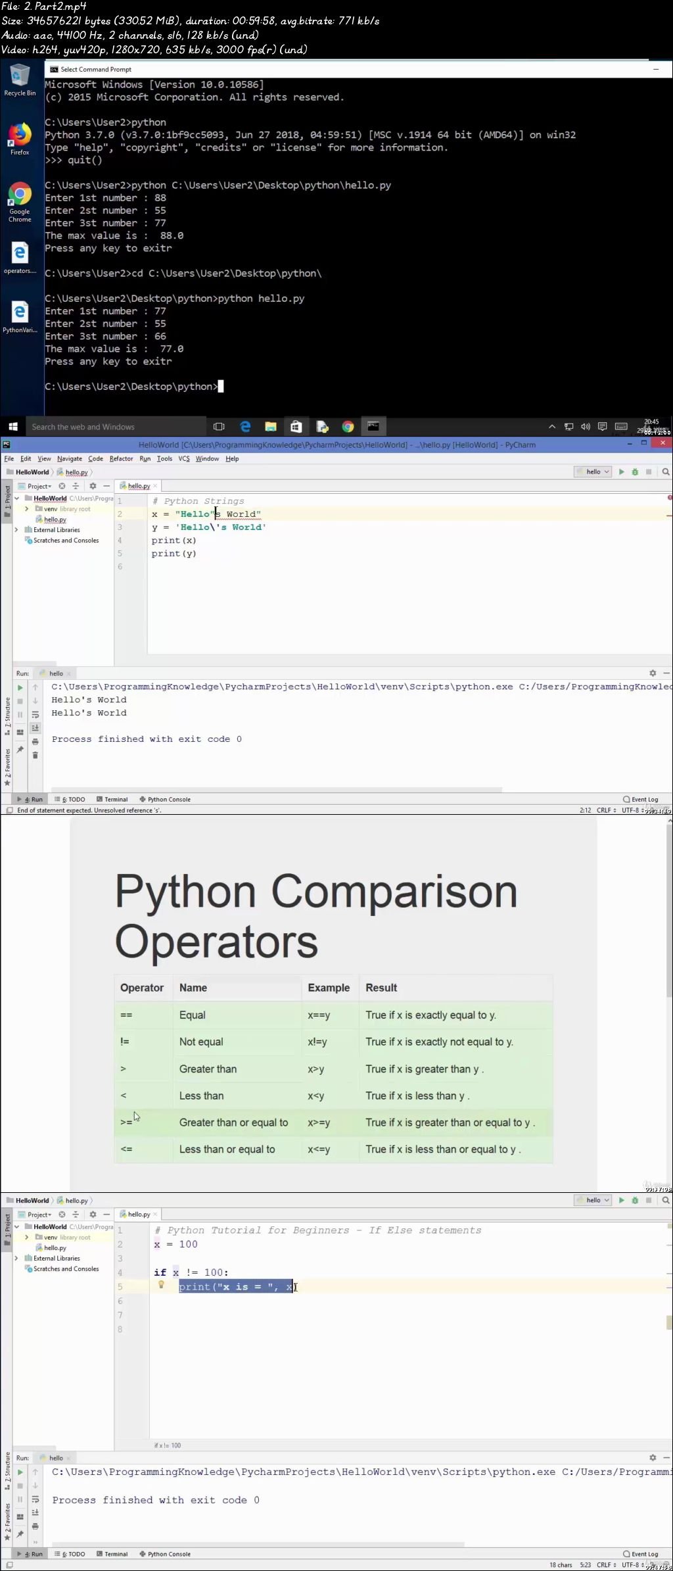Viewport: 673px width, 1571px height.
Task: Click 'Scroll from Source' target icon, Python Strings frame
Action: click(x=62, y=486)
